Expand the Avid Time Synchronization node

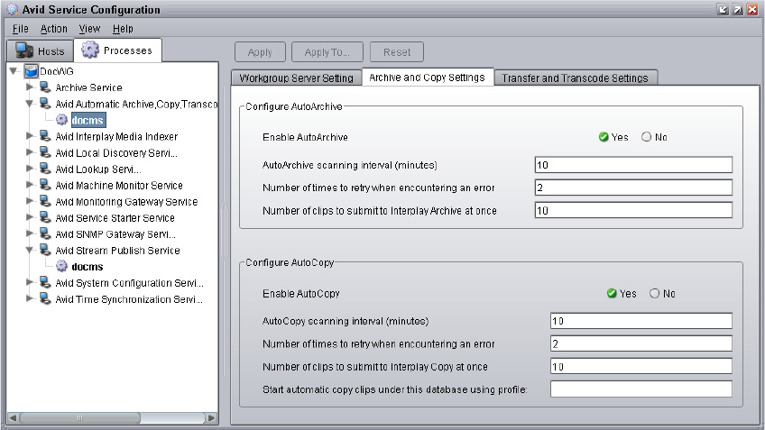[x=30, y=299]
